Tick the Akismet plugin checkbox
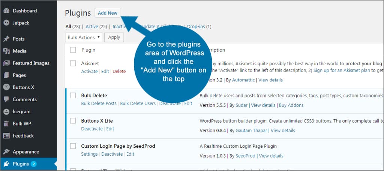This screenshot has height=171, width=384. click(x=73, y=63)
